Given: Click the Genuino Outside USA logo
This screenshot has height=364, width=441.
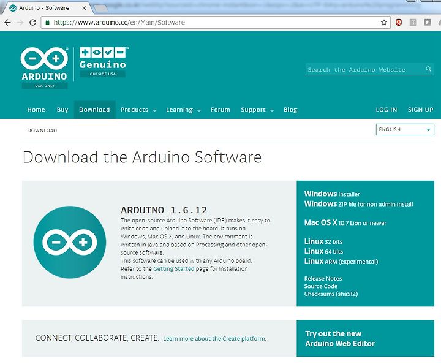Looking at the screenshot, I should pyautogui.click(x=103, y=62).
